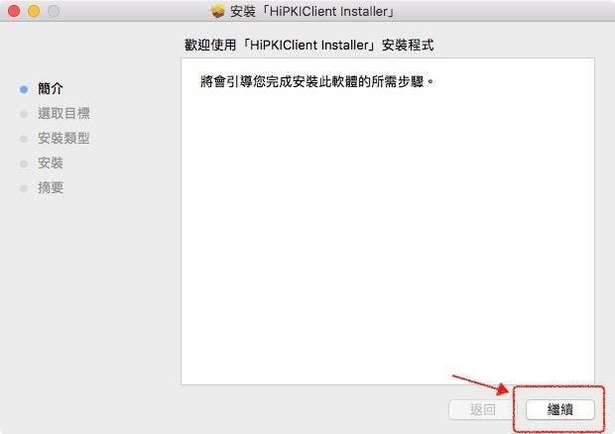The image size is (615, 434).
Task: Select the 簡介 step in sidebar
Action: (51, 89)
